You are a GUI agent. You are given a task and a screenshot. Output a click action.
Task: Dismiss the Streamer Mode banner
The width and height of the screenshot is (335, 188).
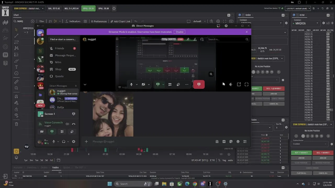[247, 32]
